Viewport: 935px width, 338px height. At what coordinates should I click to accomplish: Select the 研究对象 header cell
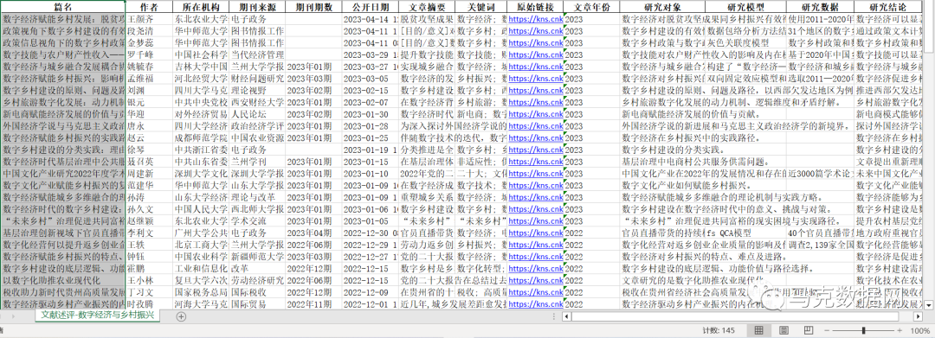click(x=661, y=7)
